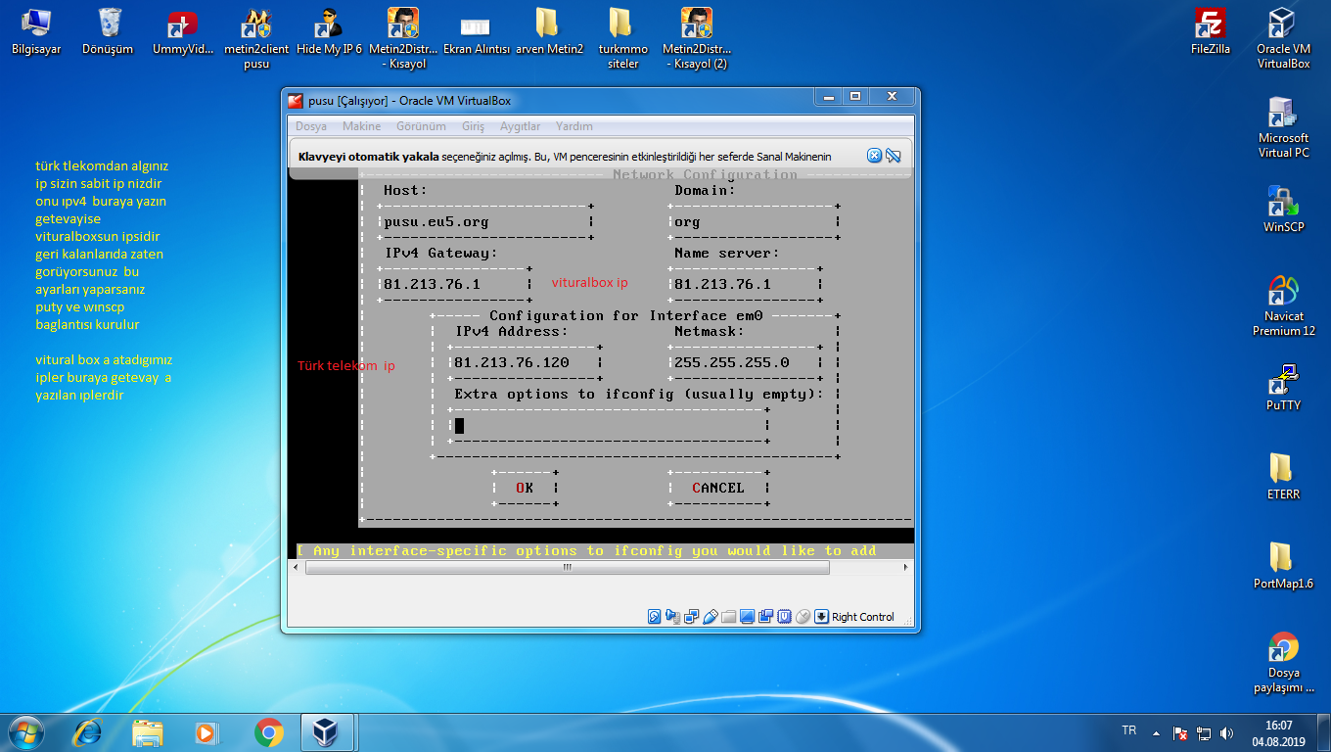Image resolution: width=1331 pixels, height=752 pixels.
Task: Dismiss the keyboard capture notification with the X icon
Action: [x=875, y=156]
